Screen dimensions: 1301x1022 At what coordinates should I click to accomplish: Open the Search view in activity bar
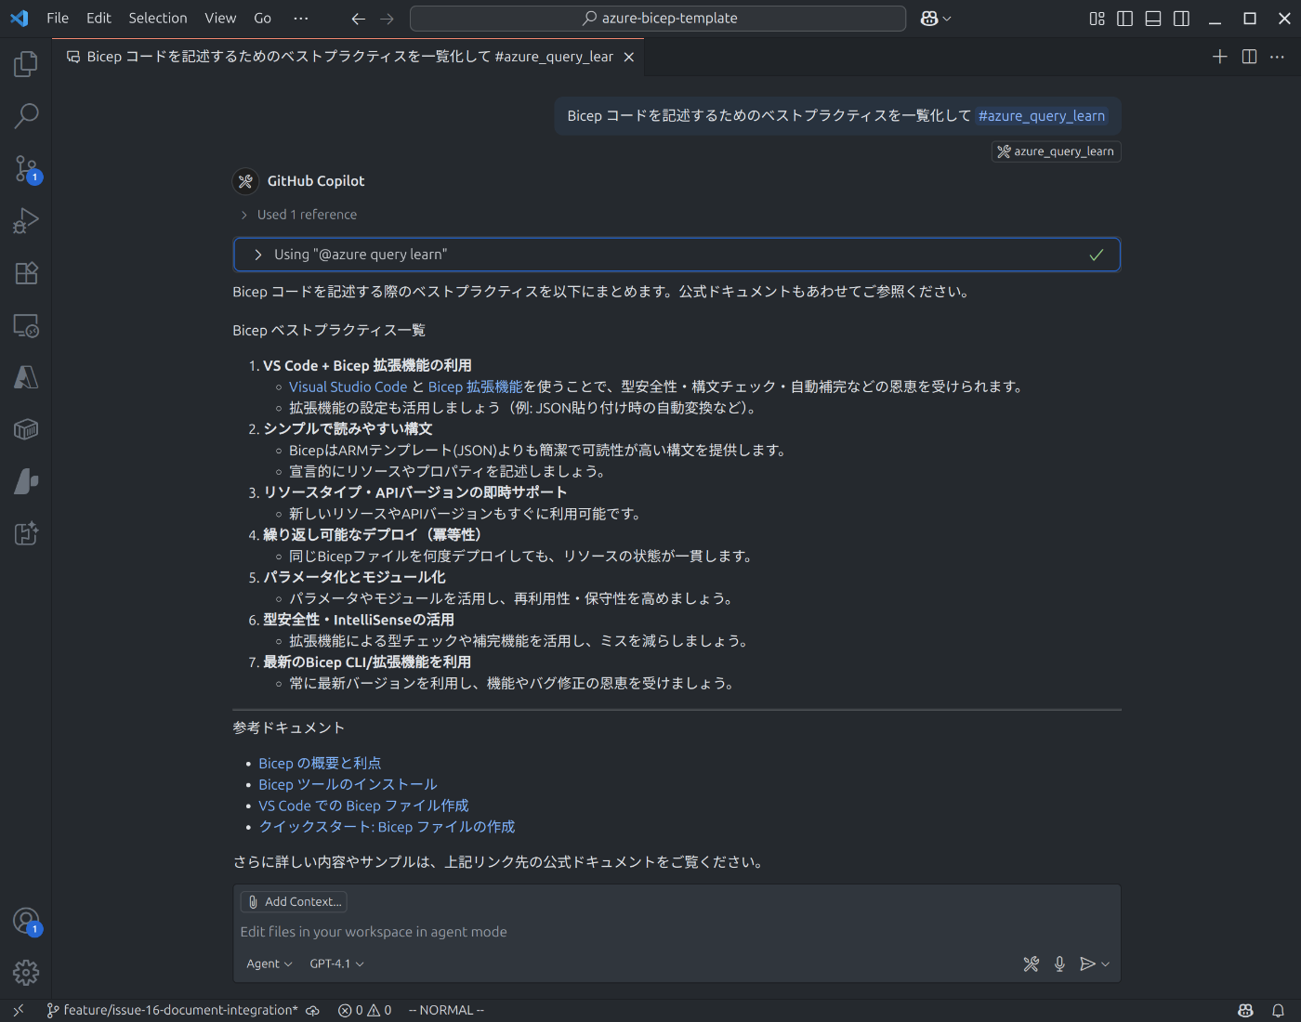(26, 116)
